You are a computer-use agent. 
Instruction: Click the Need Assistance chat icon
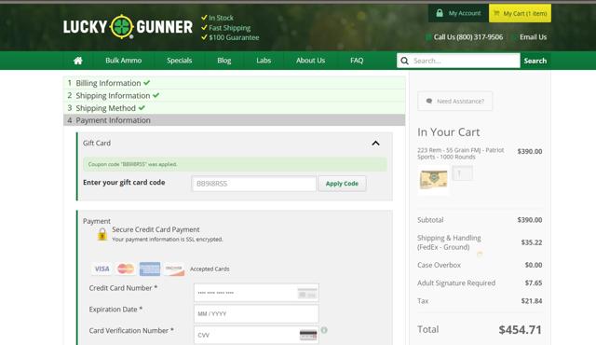click(x=429, y=102)
